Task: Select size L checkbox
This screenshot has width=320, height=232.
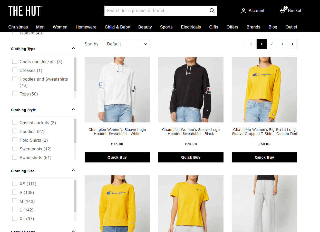Action: click(15, 210)
